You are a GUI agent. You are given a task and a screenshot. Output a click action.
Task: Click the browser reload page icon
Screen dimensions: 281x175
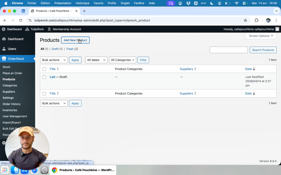click(21, 20)
